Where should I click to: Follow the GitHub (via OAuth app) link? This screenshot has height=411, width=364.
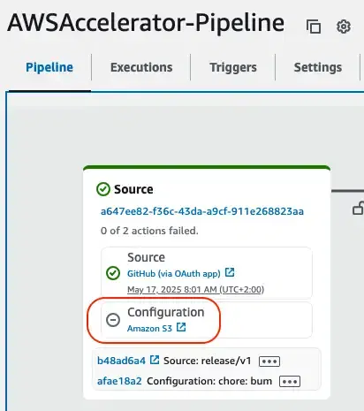click(174, 274)
